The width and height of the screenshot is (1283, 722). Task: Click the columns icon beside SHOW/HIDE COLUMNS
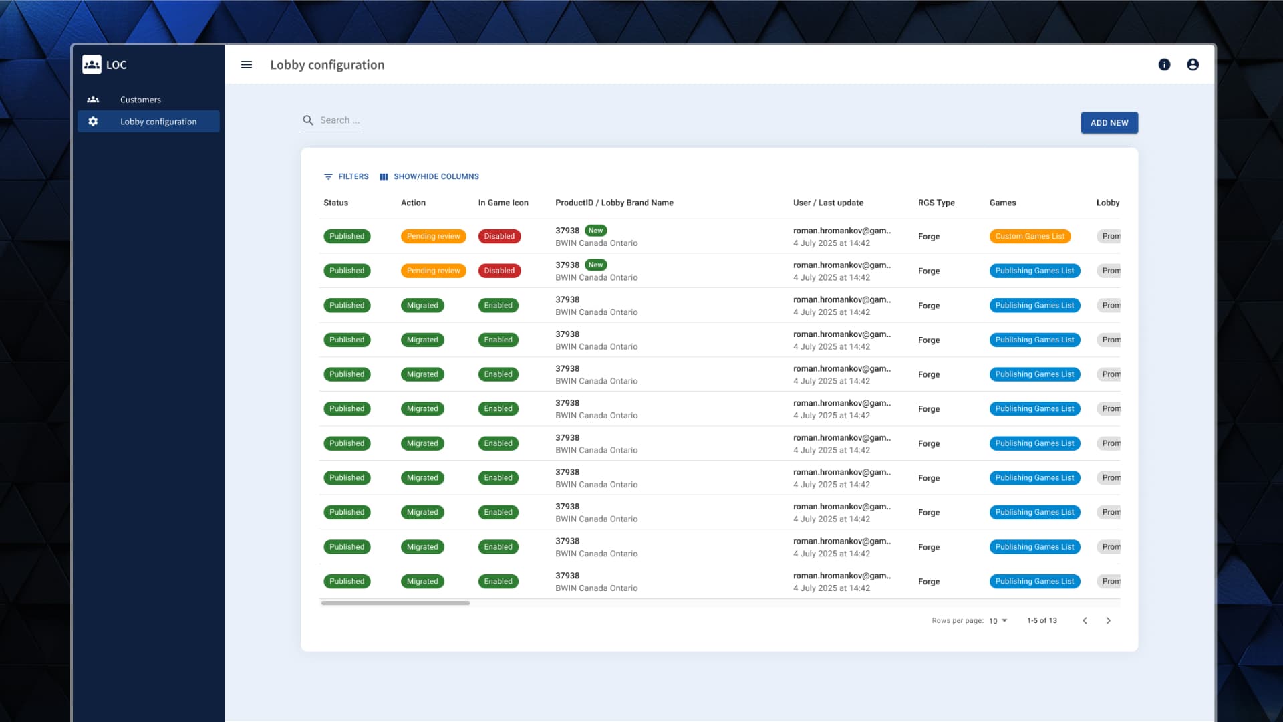(384, 176)
